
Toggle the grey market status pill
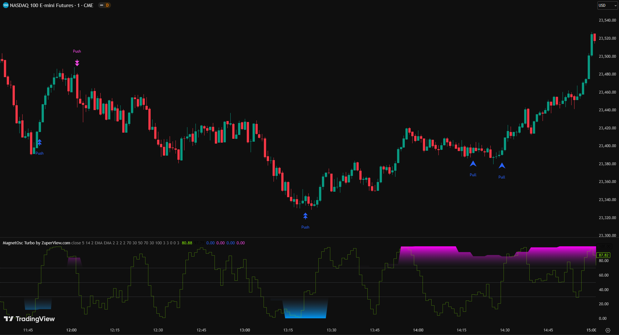[101, 5]
